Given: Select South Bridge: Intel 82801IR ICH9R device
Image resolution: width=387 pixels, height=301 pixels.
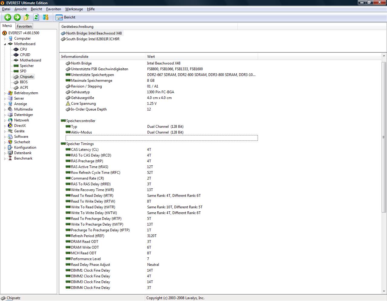Looking at the screenshot, I should [x=90, y=39].
